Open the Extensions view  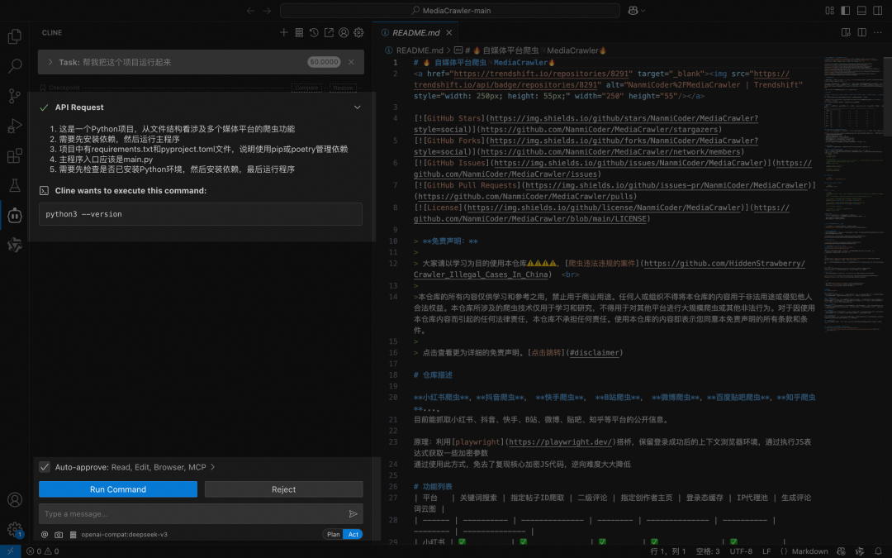pyautogui.click(x=15, y=155)
